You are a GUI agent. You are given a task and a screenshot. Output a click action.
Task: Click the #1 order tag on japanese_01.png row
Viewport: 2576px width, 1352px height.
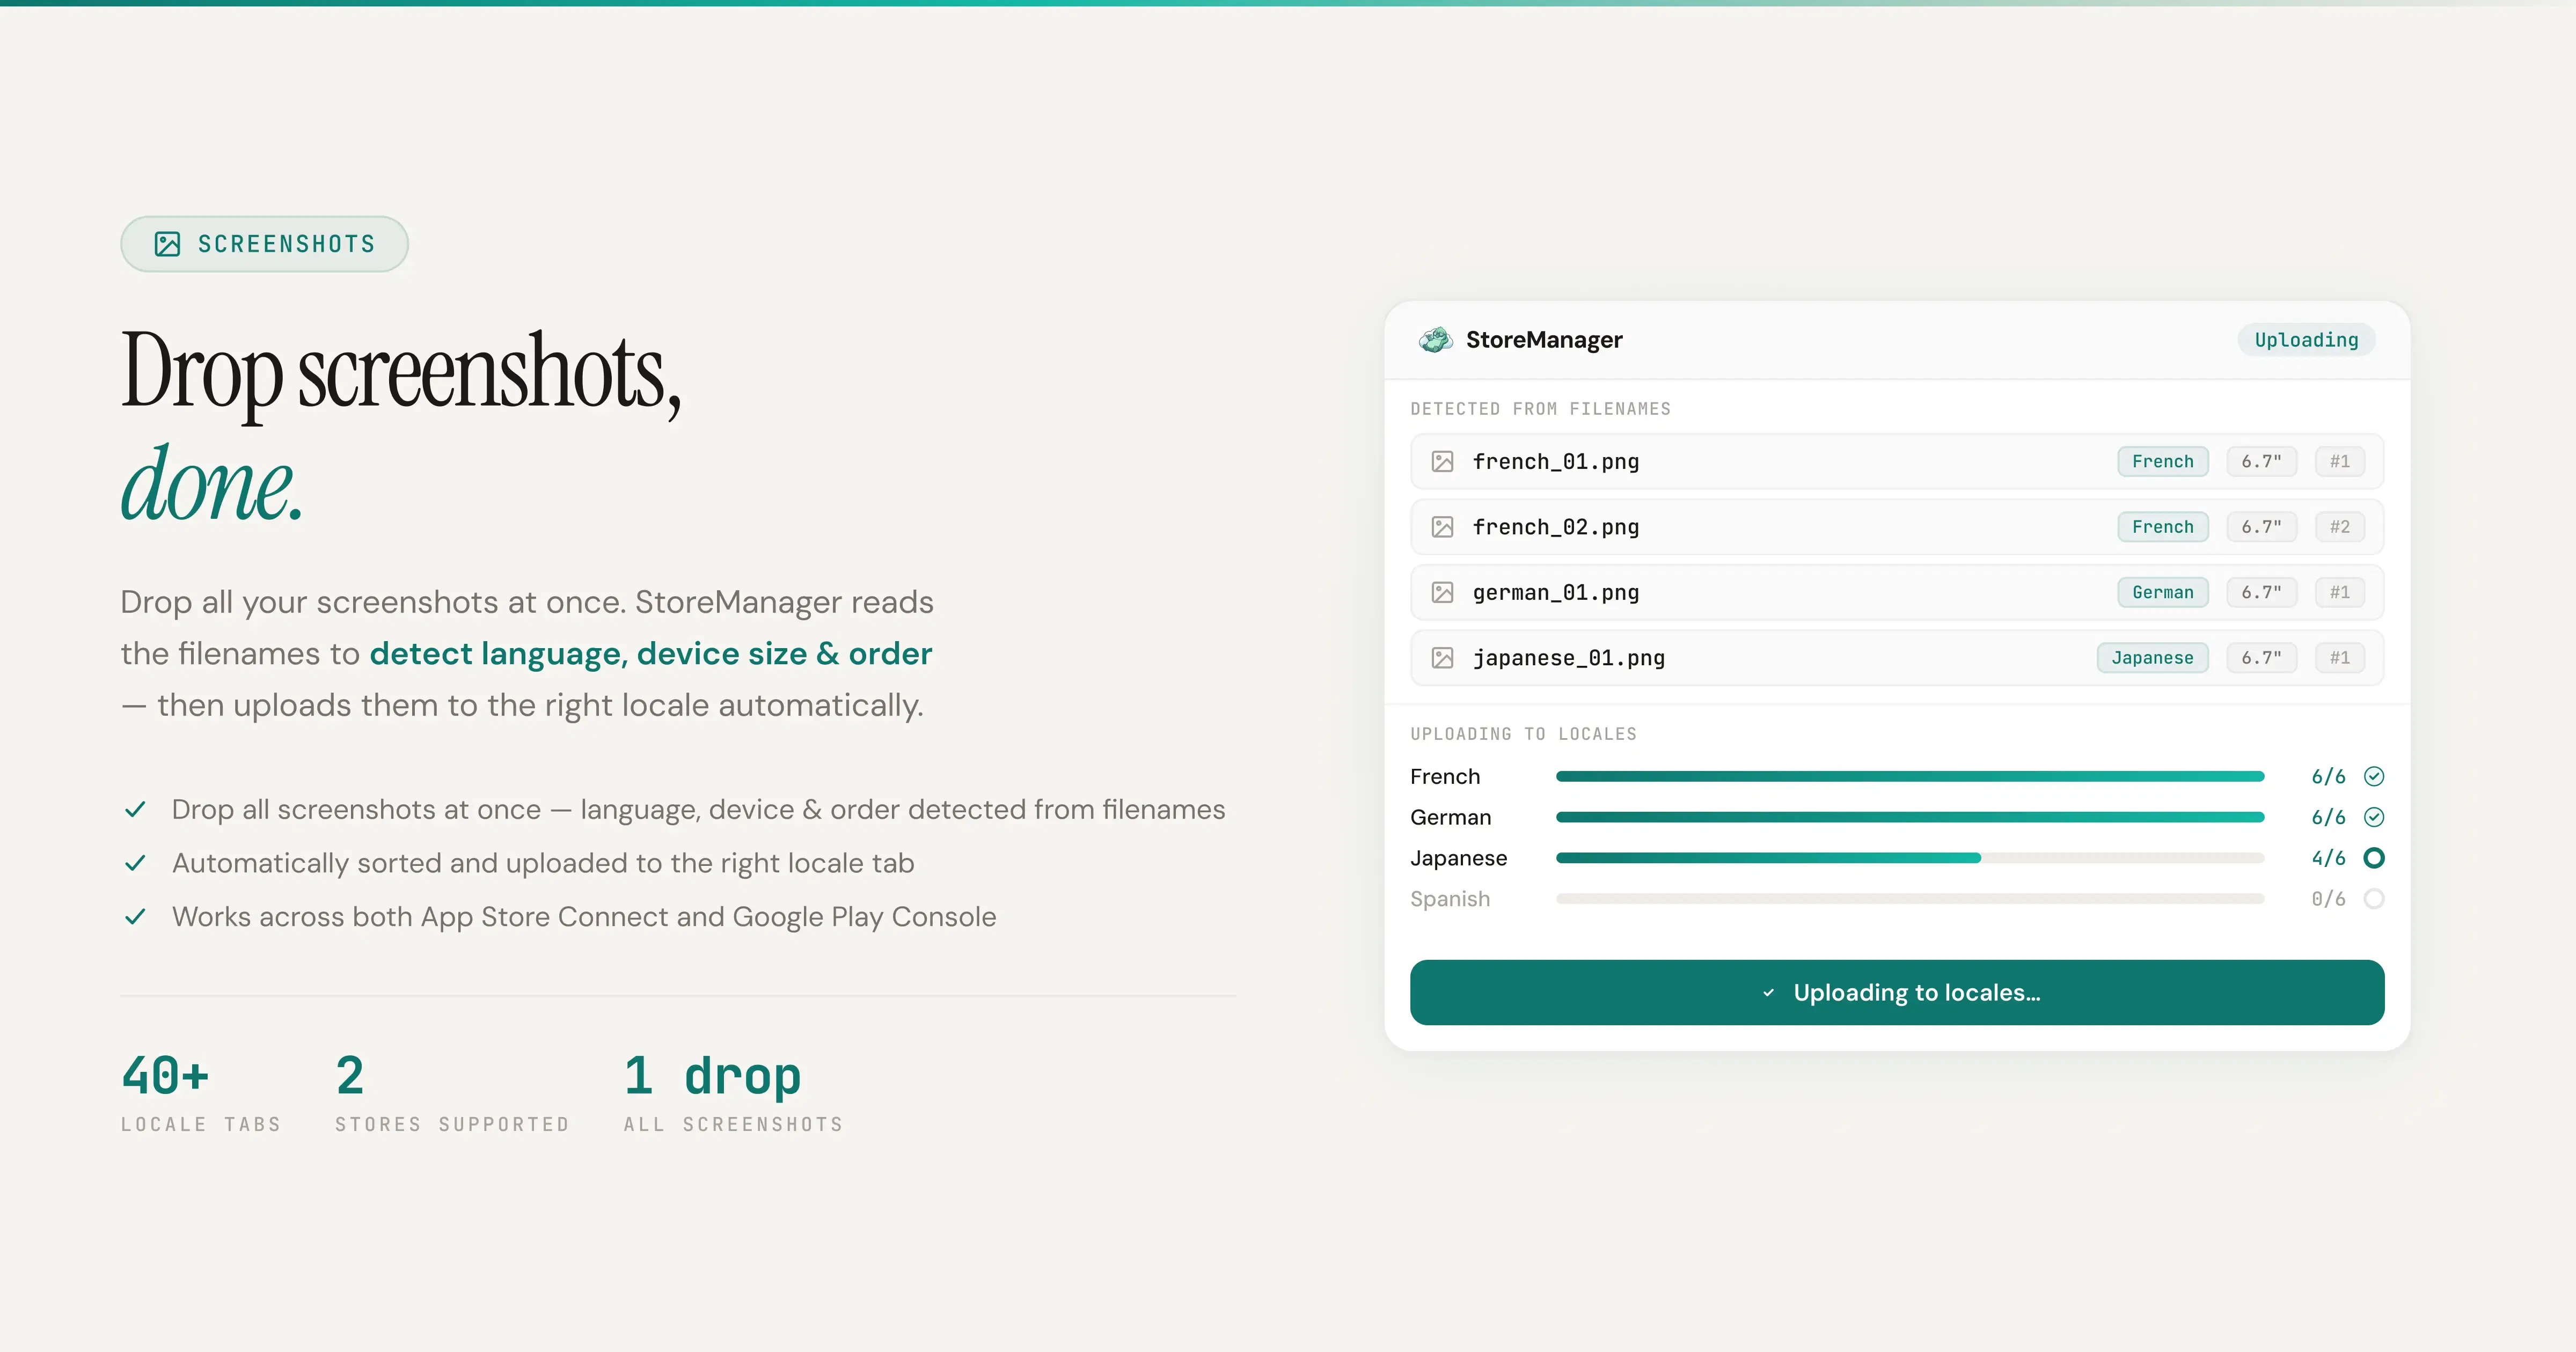coord(2340,658)
